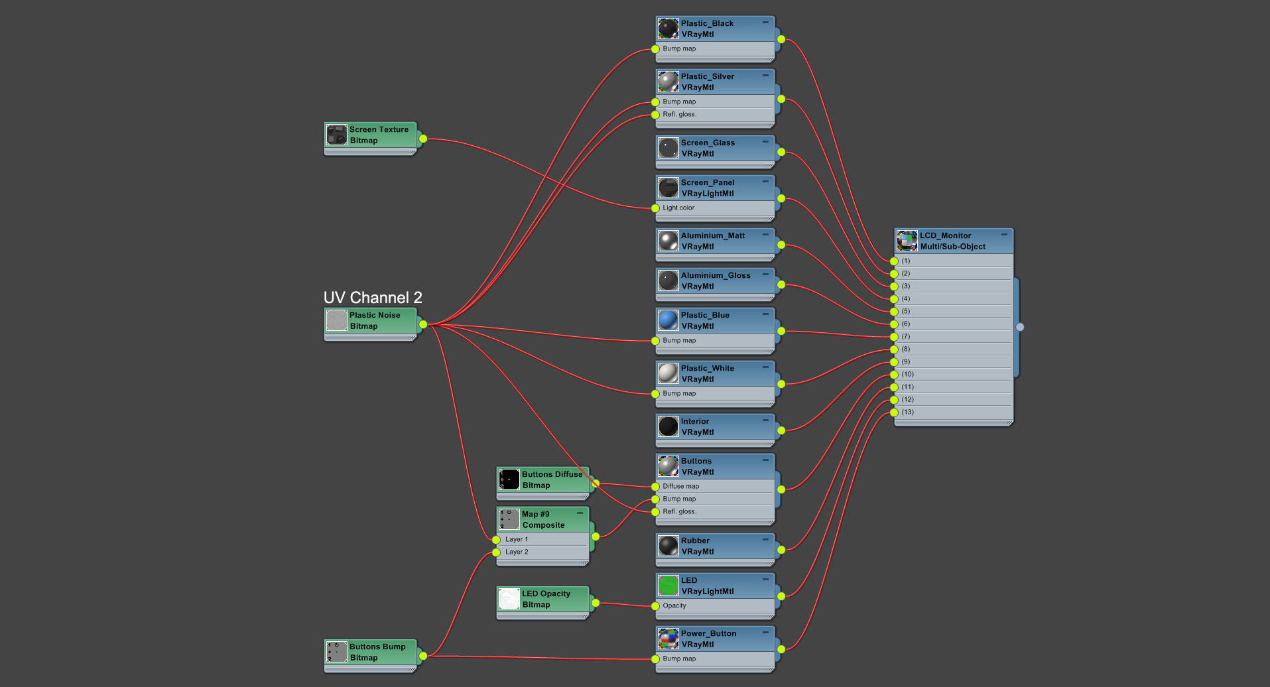1270x687 pixels.
Task: Select the 'Bump map' slot on Plastic_Blue
Action: click(715, 340)
